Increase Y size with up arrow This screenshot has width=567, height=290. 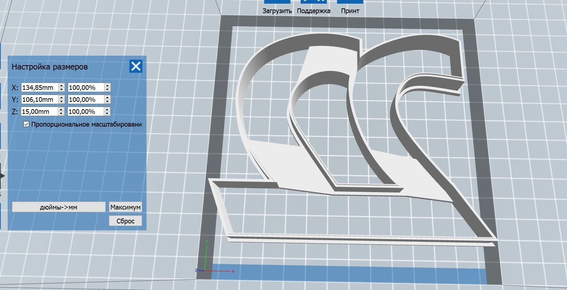(61, 98)
